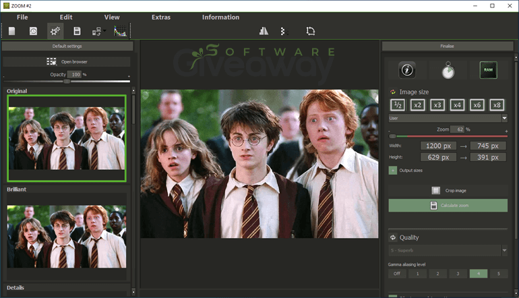519x298 pixels.
Task: Select the half size scale button
Action: point(398,105)
